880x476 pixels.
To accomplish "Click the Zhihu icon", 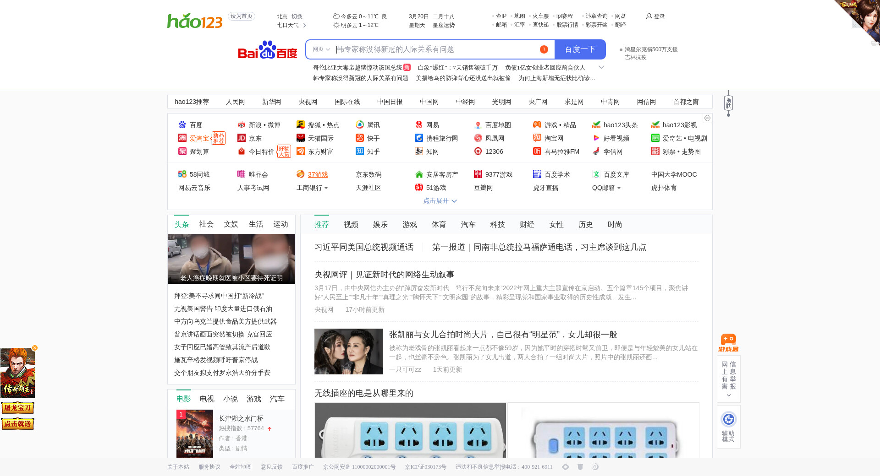I will click(x=360, y=151).
